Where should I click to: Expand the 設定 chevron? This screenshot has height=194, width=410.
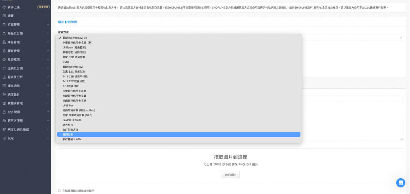(x=48, y=138)
